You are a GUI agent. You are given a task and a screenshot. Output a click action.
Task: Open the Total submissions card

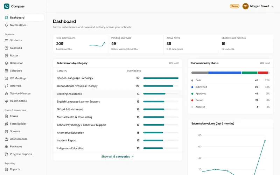(x=81, y=44)
